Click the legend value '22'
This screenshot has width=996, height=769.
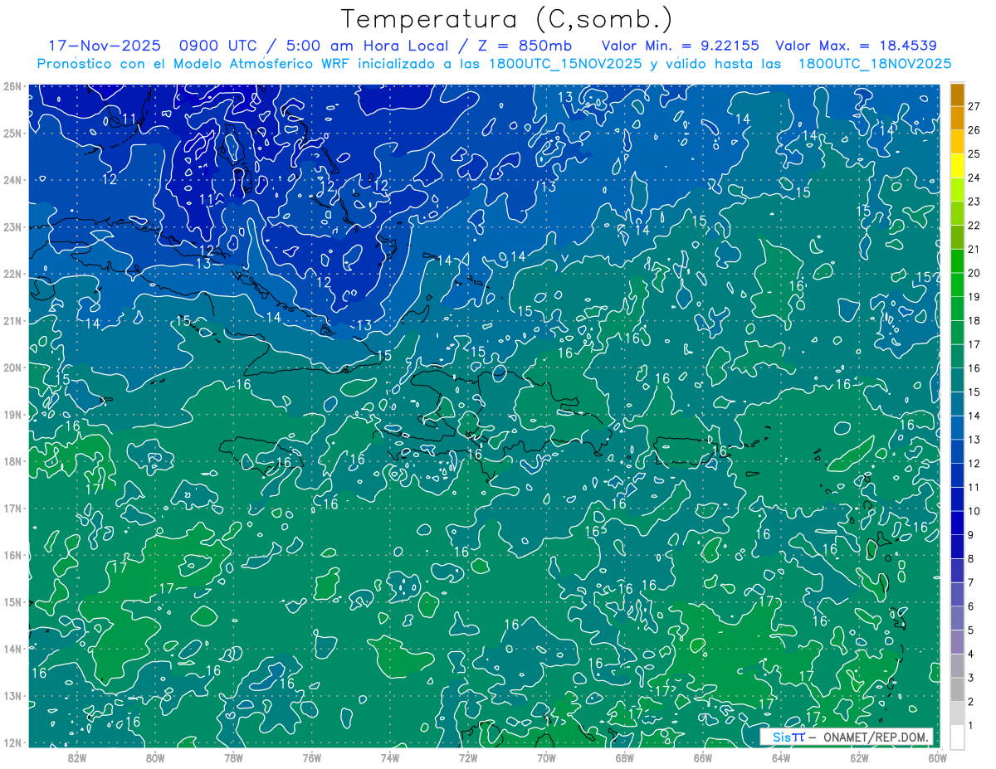click(x=974, y=226)
